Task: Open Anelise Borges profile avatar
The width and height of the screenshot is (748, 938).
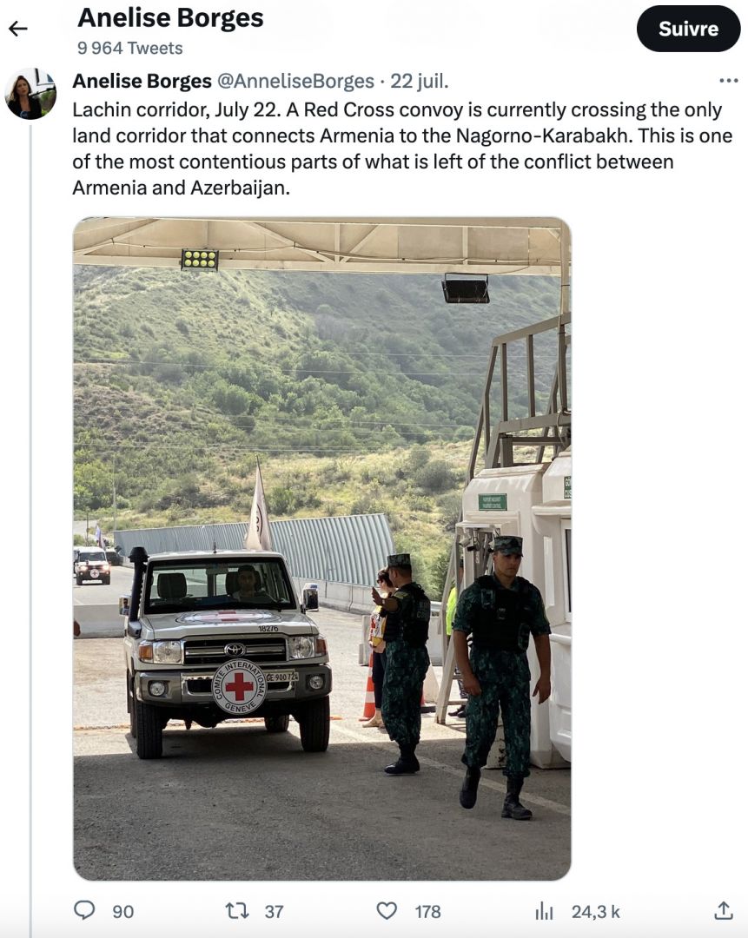Action: pyautogui.click(x=30, y=94)
